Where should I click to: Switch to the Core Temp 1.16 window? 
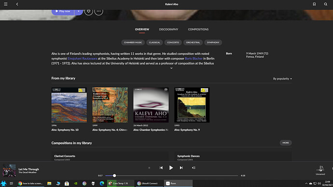pyautogui.click(x=121, y=184)
